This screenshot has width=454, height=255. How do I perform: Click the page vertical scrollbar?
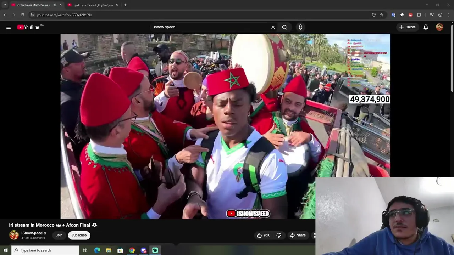point(452,59)
